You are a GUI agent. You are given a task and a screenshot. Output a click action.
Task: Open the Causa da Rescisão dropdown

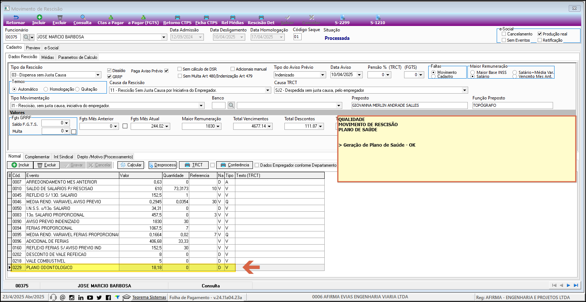tap(268, 90)
